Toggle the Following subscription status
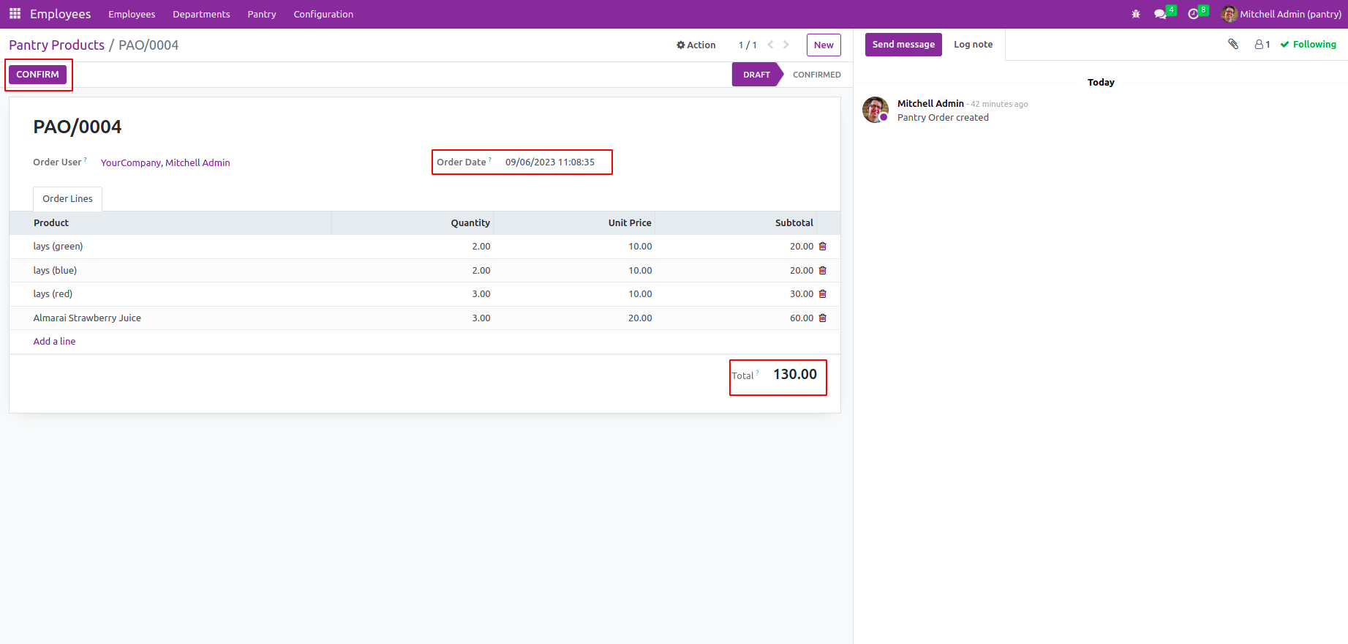1348x644 pixels. pos(1308,44)
